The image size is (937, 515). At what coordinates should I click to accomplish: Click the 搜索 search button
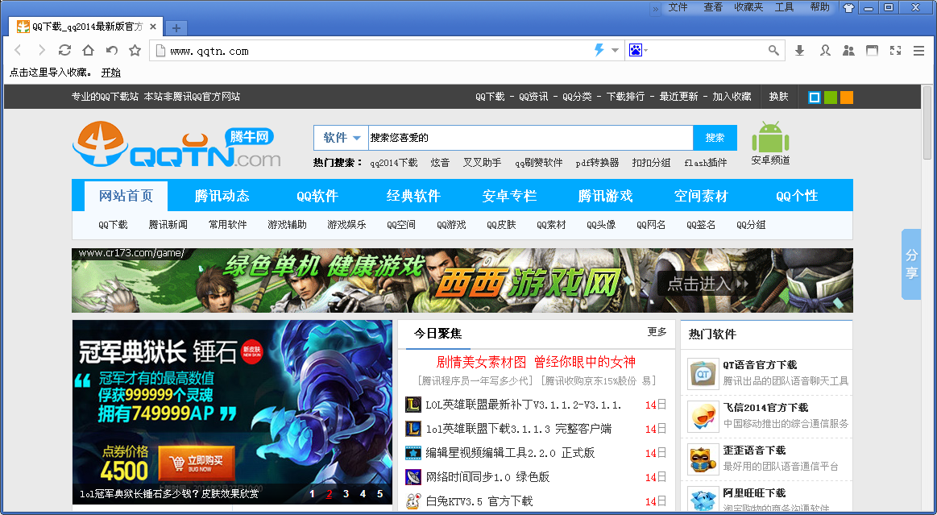714,137
